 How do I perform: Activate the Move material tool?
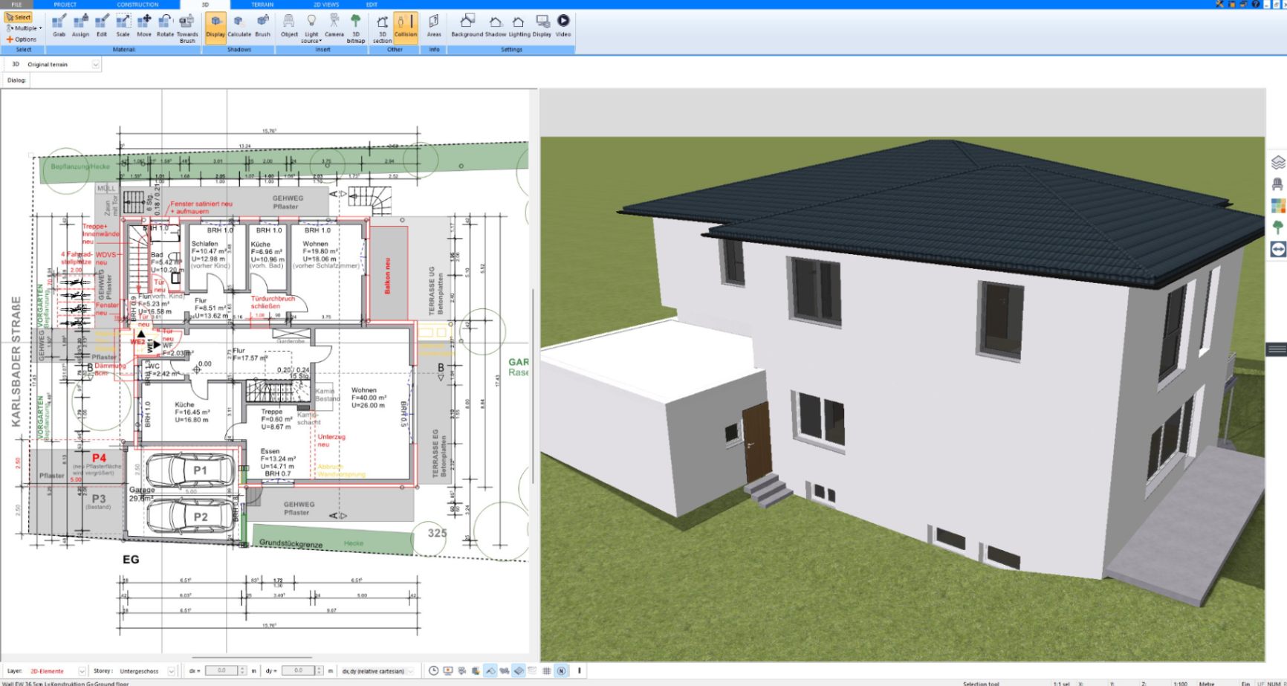[144, 26]
